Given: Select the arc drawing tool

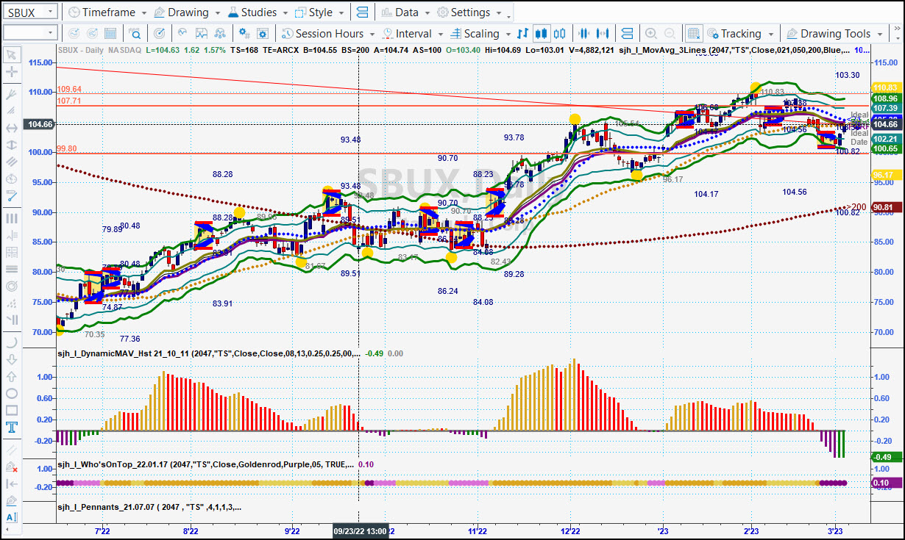Looking at the screenshot, I should 12,342.
